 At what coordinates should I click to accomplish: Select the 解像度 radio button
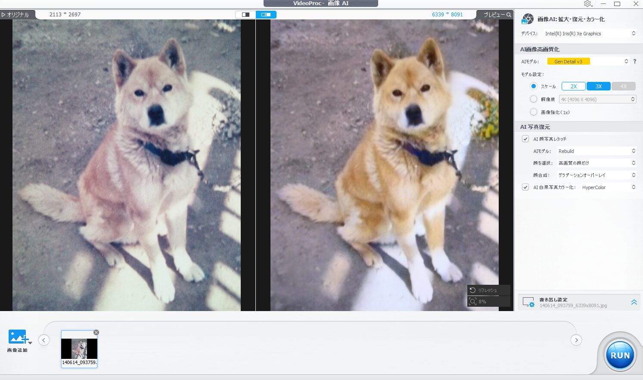pos(534,99)
